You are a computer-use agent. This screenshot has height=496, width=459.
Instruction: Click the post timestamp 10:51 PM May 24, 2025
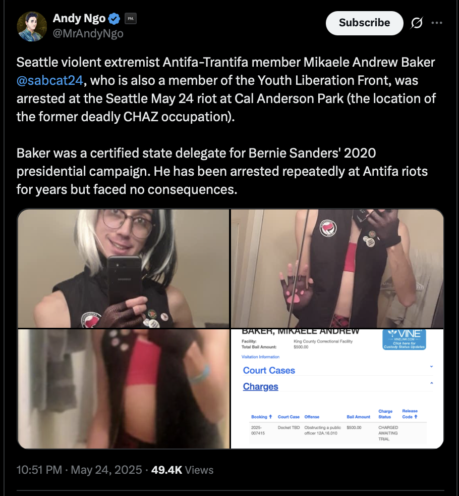click(x=79, y=470)
